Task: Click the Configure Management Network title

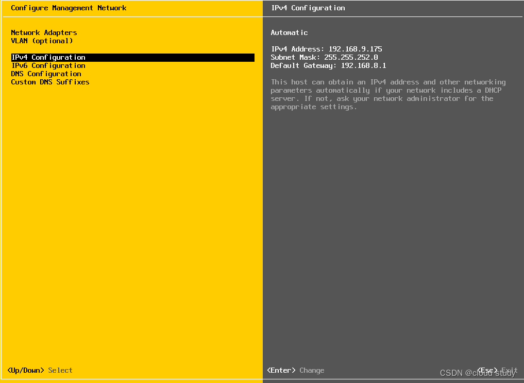Action: [69, 8]
